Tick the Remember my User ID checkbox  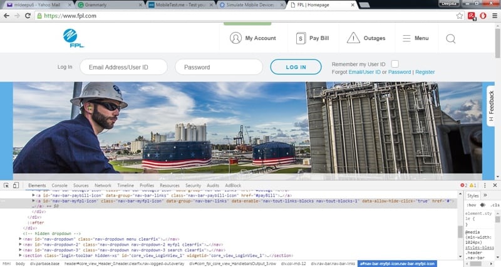(x=395, y=64)
